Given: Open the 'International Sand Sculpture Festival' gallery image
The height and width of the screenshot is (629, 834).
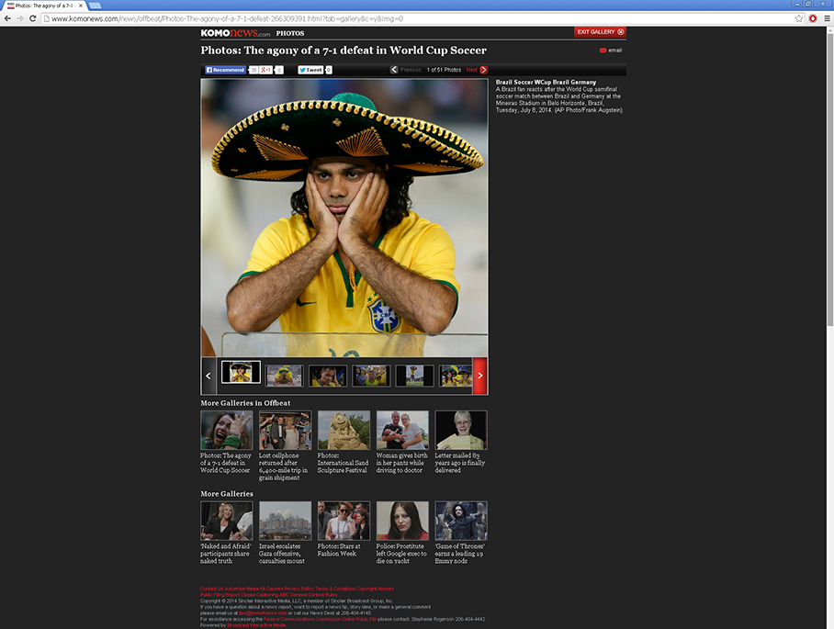Looking at the screenshot, I should point(344,430).
